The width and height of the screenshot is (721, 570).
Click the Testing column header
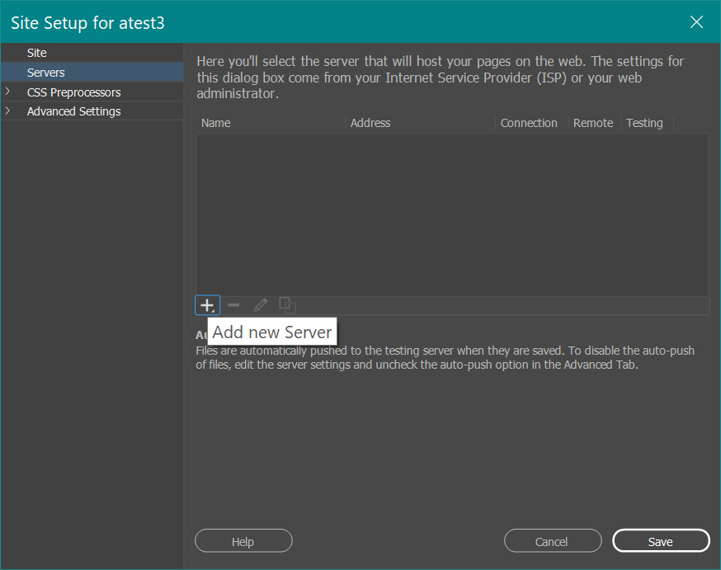644,123
